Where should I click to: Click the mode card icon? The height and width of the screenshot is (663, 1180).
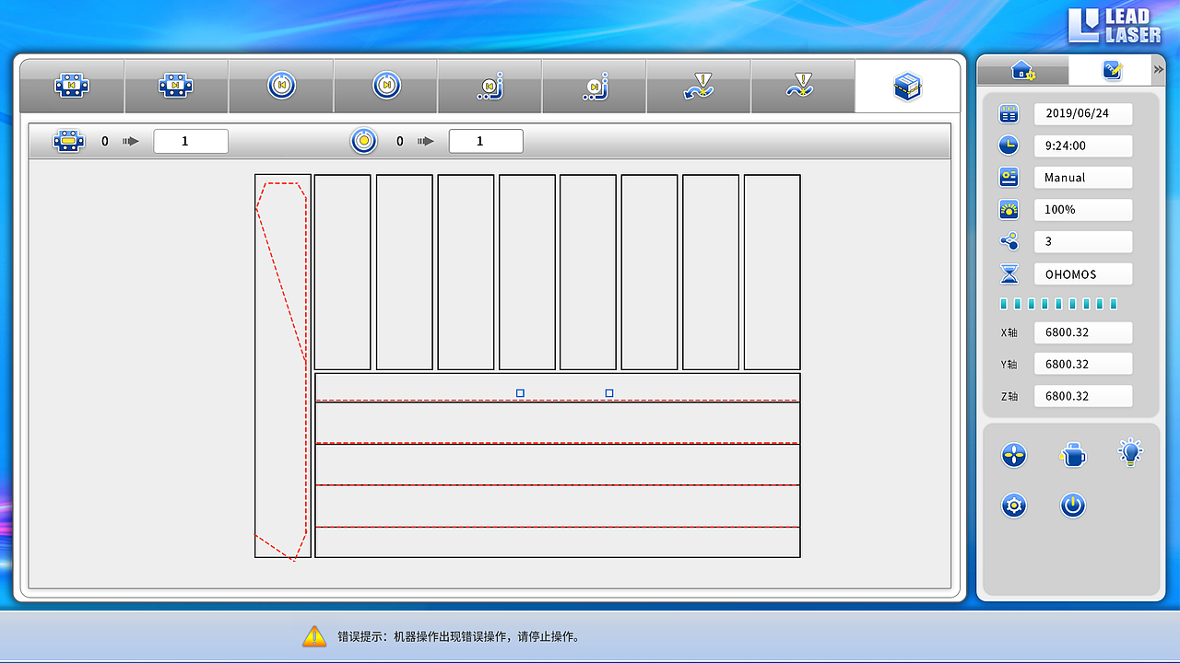(1009, 177)
